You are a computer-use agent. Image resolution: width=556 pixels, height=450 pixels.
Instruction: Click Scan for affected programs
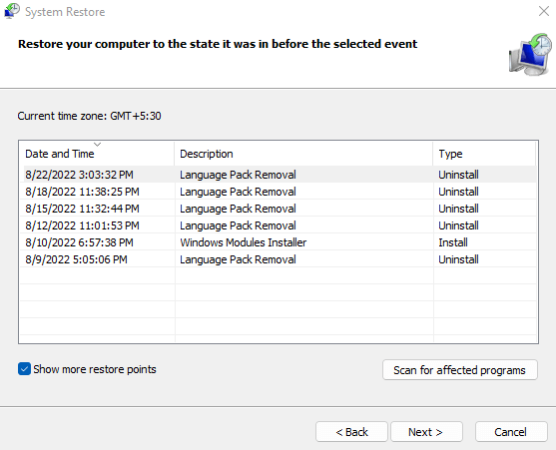click(x=460, y=370)
